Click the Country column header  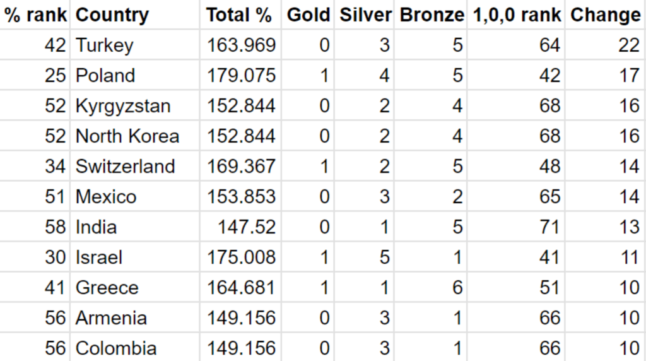pos(112,15)
